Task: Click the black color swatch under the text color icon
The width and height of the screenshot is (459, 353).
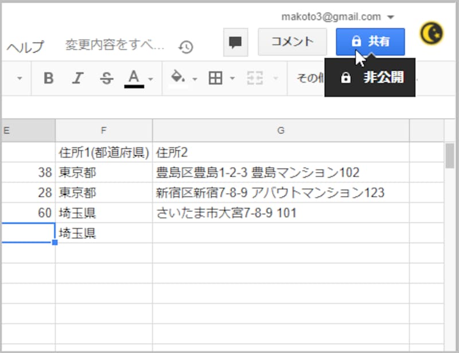Action: [x=133, y=85]
